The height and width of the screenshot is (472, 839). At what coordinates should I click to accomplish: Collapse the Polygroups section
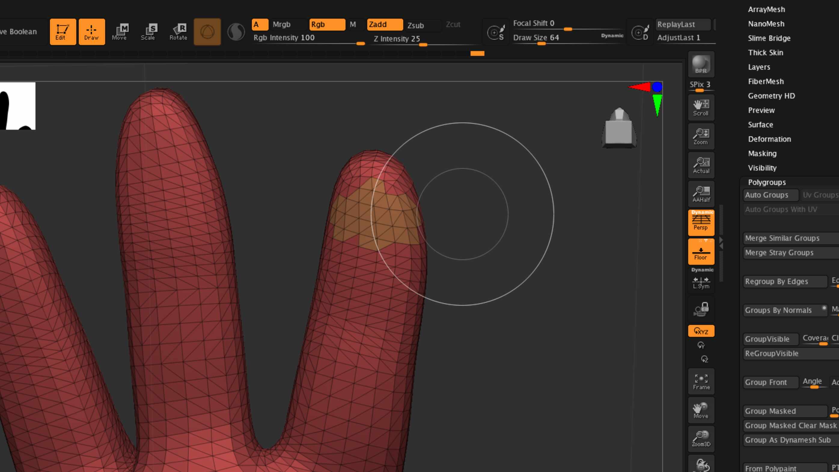(767, 182)
